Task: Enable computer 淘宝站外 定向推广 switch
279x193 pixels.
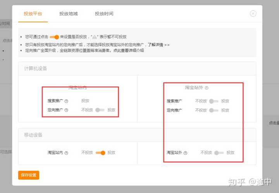Action: (x=214, y=110)
